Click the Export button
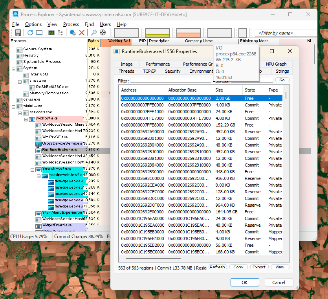The image size is (328, 299). click(259, 267)
